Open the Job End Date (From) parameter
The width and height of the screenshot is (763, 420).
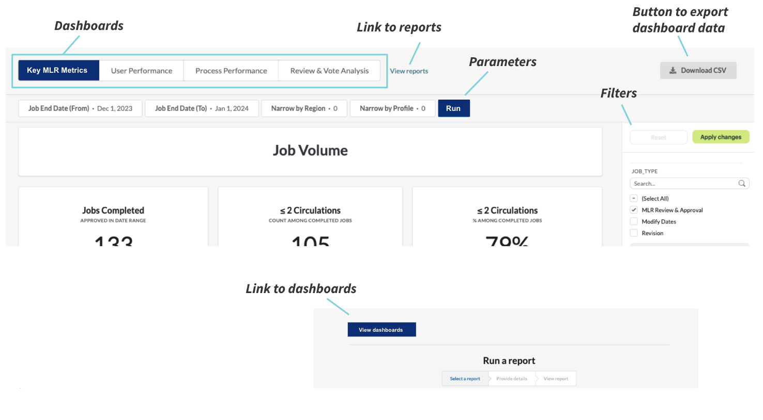click(81, 108)
